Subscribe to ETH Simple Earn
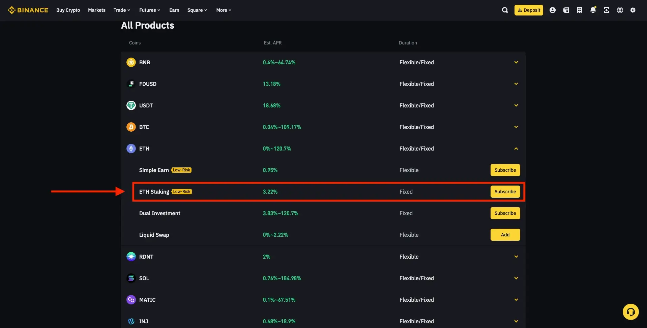Viewport: 647px width, 328px height. (505, 170)
